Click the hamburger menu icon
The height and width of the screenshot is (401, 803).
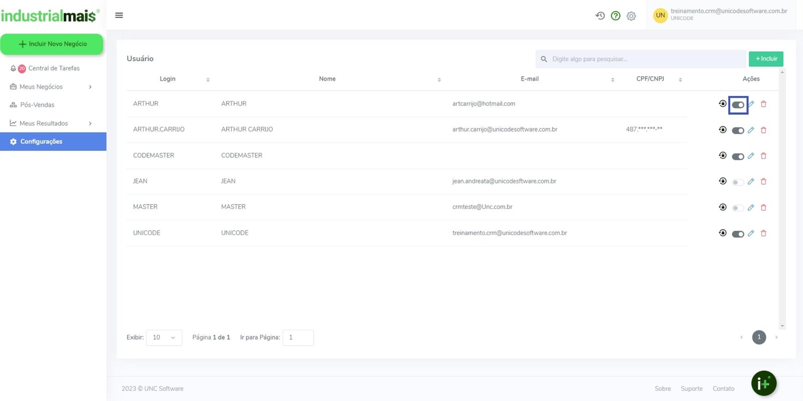(x=119, y=15)
